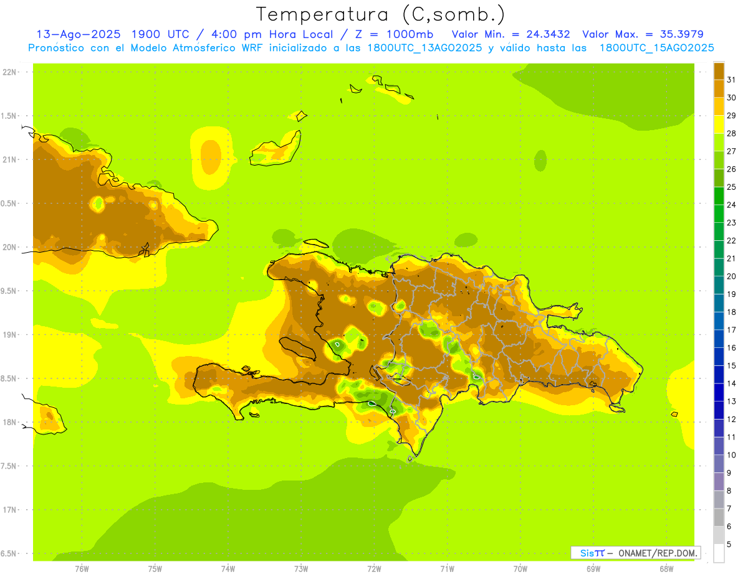Click the 72W longitude axis label
748x577 pixels.
point(375,569)
